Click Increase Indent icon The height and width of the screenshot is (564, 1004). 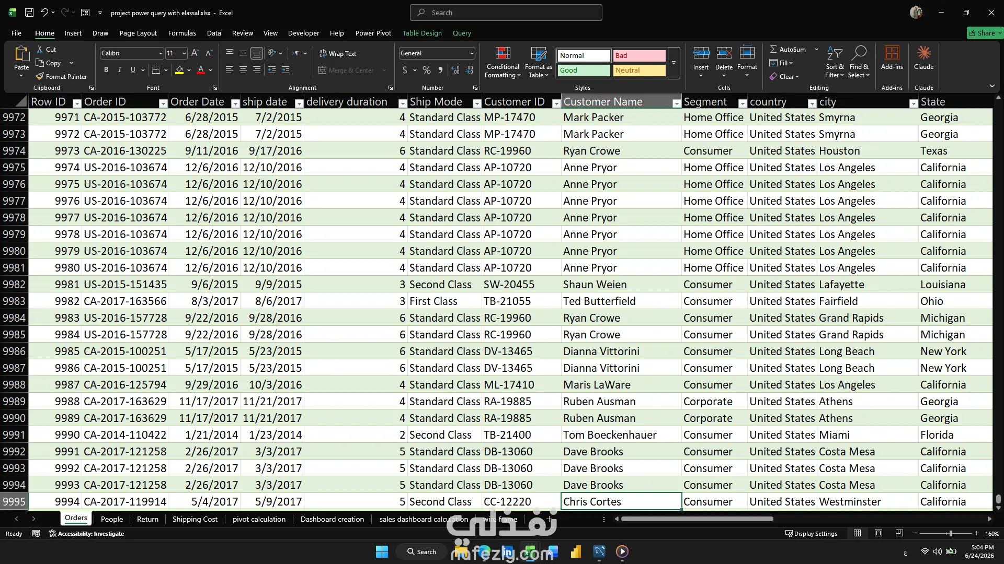(x=286, y=70)
